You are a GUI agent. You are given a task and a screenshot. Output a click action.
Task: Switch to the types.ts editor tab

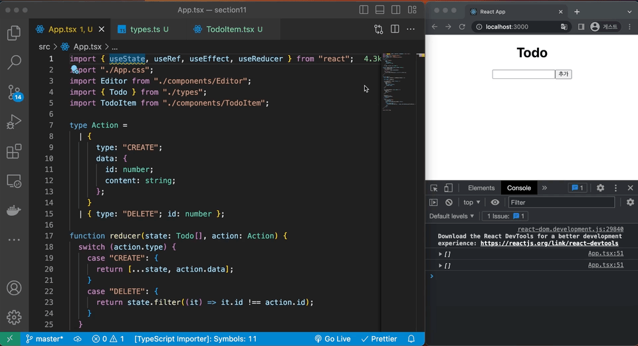click(144, 29)
